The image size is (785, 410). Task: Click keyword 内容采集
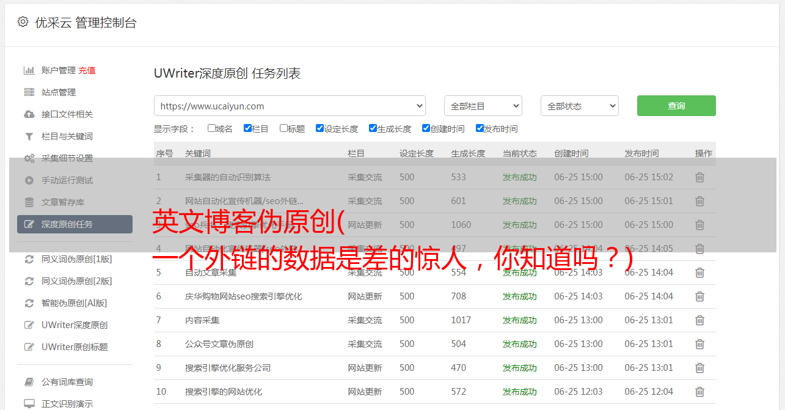click(202, 320)
